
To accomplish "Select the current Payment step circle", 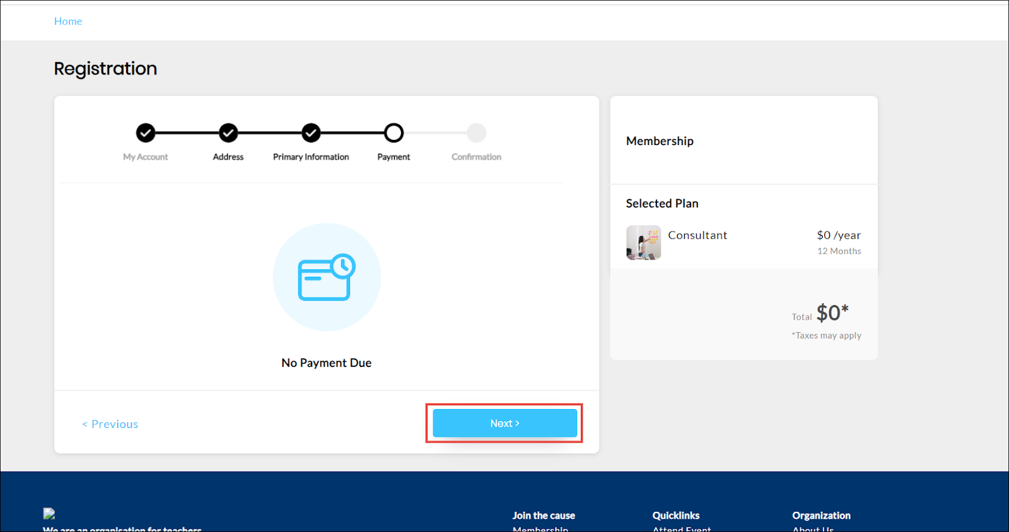I will point(394,133).
